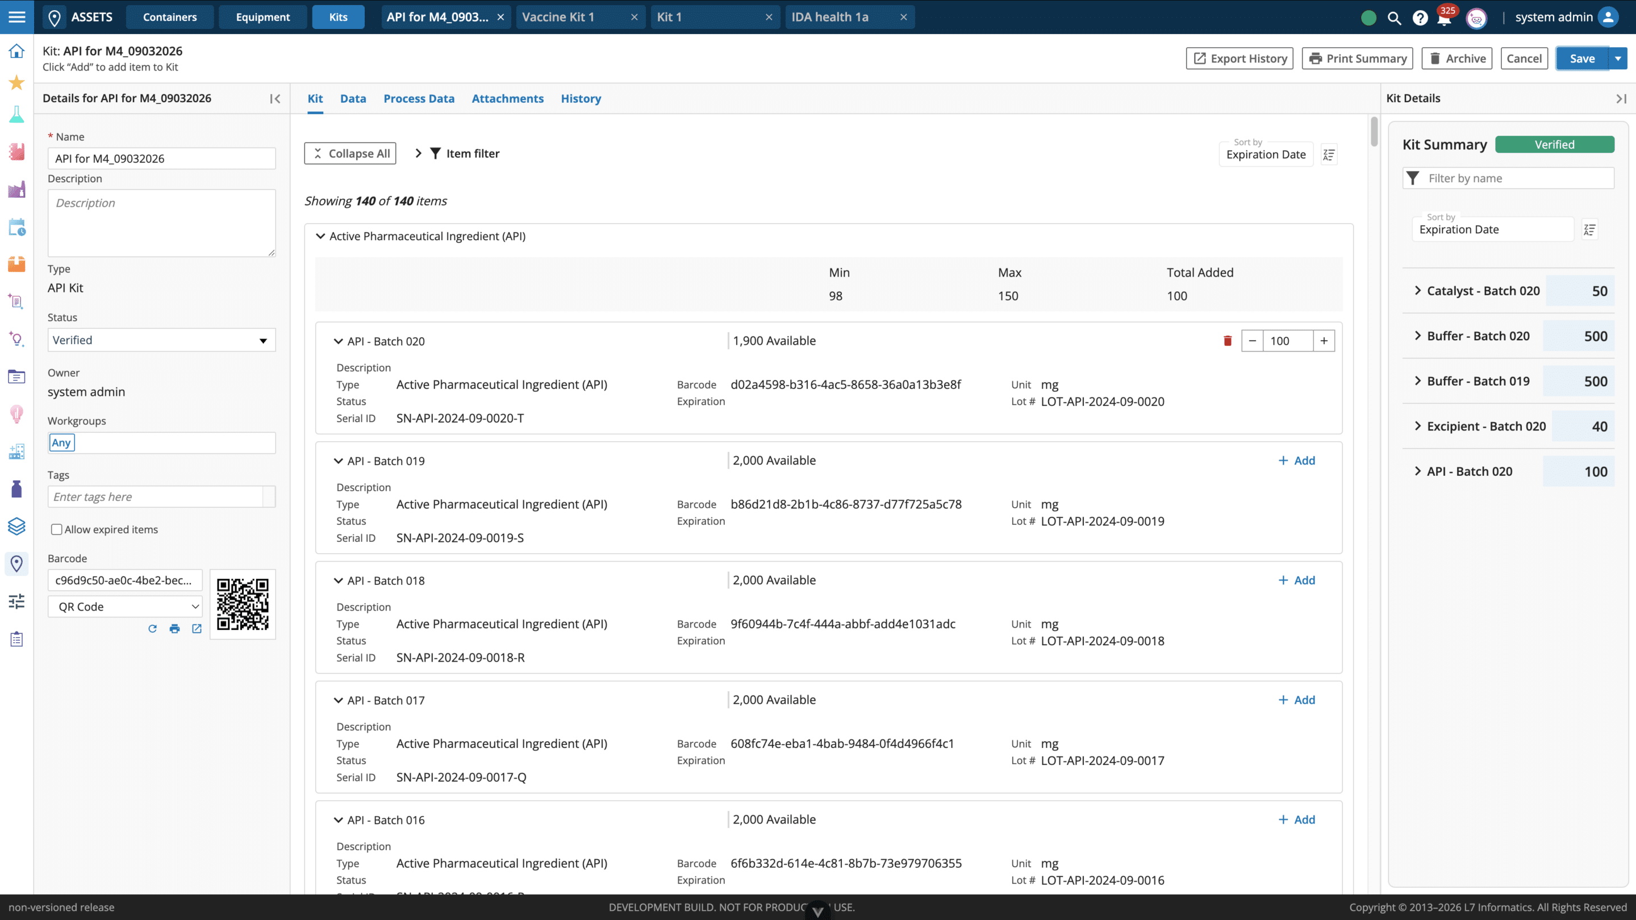This screenshot has height=920, width=1636.
Task: Expand Catalyst - Batch 020 in Kit Summary
Action: click(x=1417, y=291)
